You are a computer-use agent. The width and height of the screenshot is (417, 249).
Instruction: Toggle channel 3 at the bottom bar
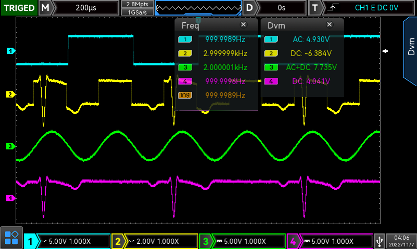243,241
